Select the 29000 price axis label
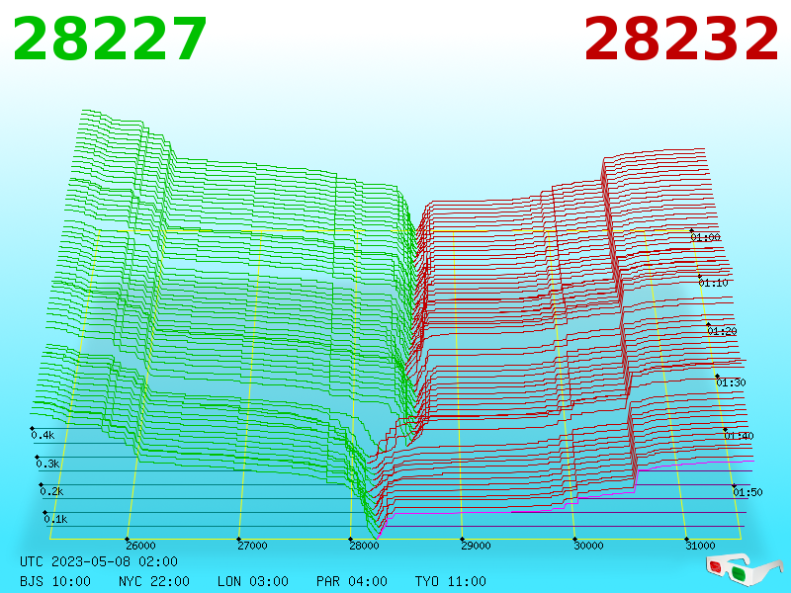The height and width of the screenshot is (593, 791). click(x=476, y=546)
